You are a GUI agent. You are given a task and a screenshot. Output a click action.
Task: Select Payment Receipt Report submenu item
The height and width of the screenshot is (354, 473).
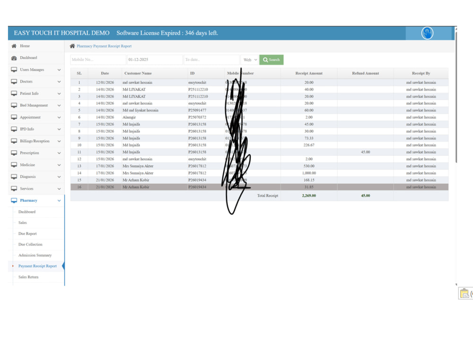coord(37,266)
